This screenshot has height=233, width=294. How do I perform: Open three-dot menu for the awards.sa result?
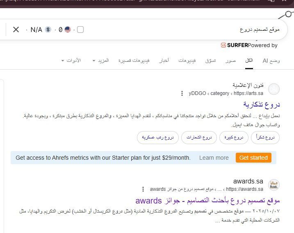[x=143, y=189]
